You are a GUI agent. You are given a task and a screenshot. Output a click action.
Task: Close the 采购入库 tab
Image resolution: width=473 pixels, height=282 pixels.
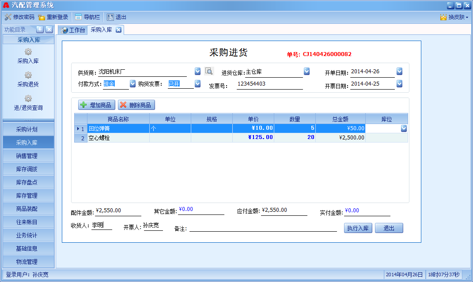(x=118, y=30)
